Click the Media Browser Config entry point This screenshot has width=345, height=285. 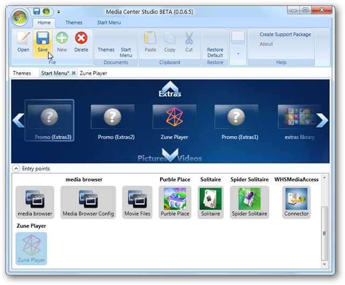point(88,202)
